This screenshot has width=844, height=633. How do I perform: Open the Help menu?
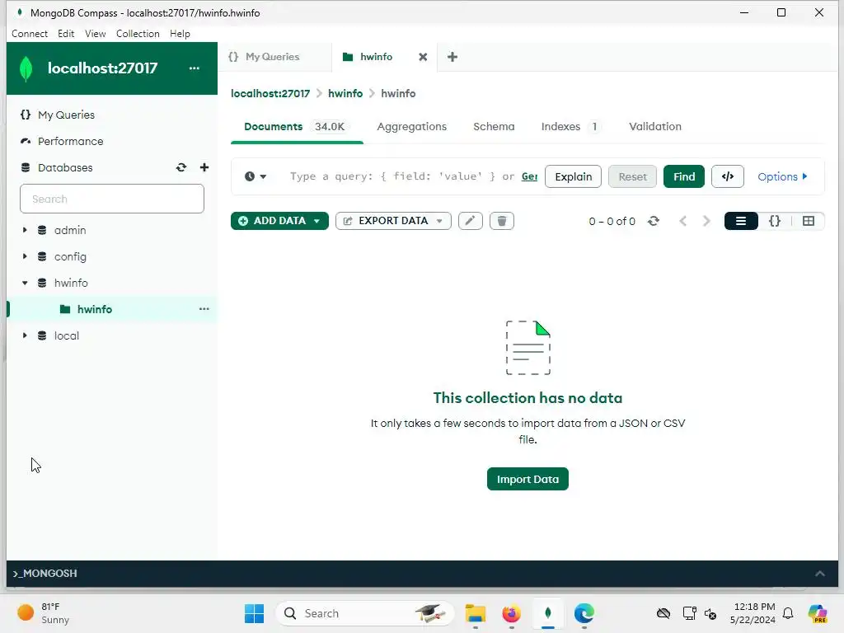point(180,33)
